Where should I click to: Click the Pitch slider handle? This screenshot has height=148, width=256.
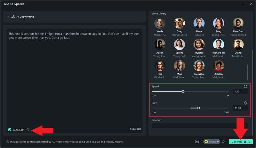pyautogui.click(x=198, y=108)
